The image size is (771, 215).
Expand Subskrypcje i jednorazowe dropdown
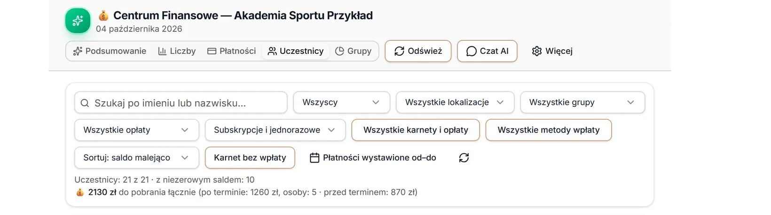(x=275, y=130)
